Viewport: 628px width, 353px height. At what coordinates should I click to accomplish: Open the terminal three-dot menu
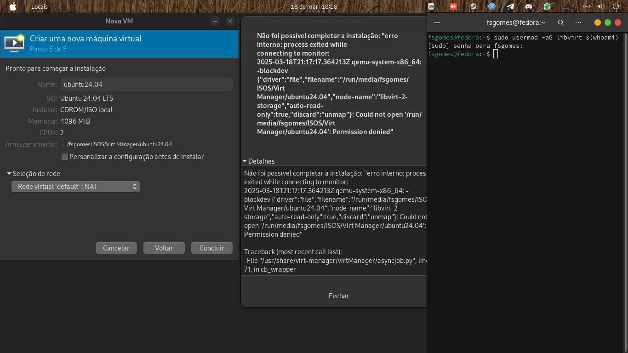[x=578, y=23]
